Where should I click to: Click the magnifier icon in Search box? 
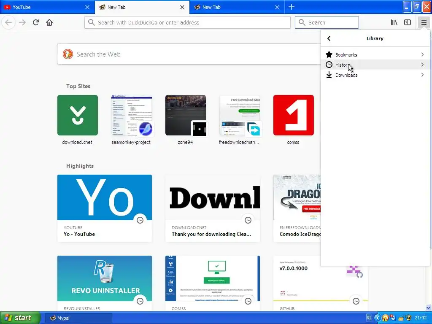[302, 22]
